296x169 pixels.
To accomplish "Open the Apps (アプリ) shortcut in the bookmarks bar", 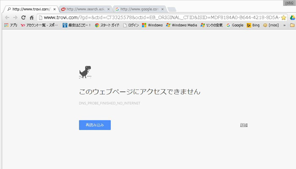I will (11, 25).
